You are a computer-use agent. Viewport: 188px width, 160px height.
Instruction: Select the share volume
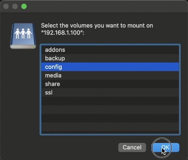[110, 84]
